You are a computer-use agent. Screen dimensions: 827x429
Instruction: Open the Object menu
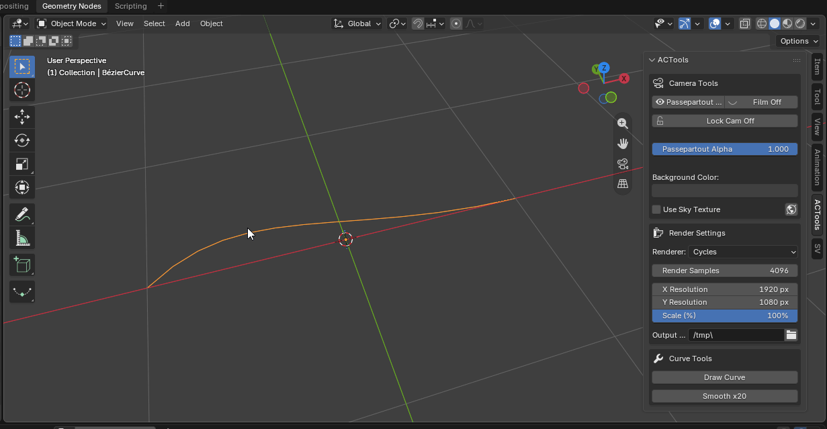coord(212,23)
